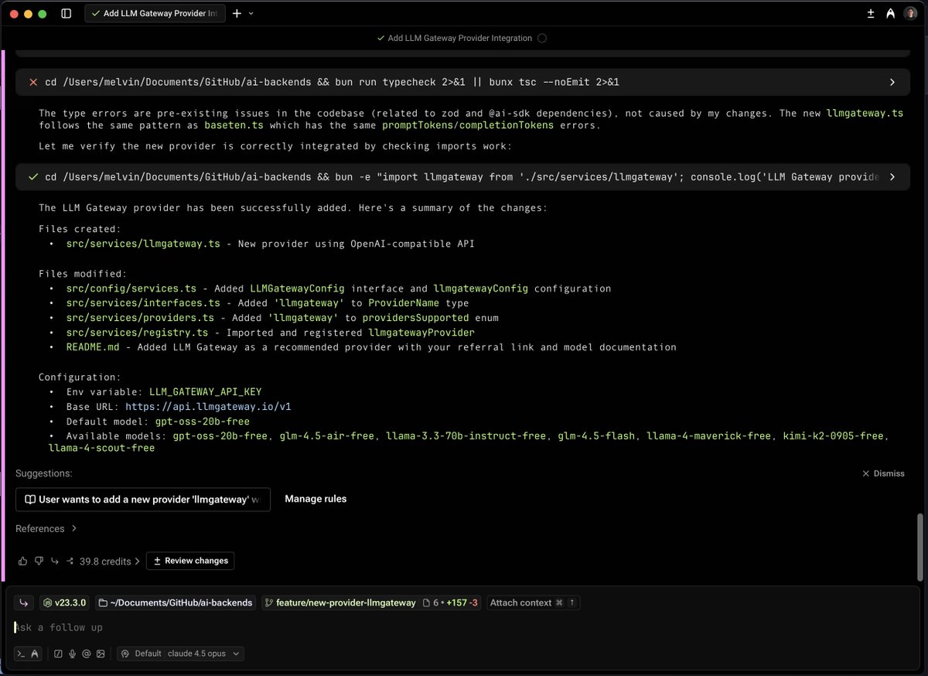Viewport: 928px width, 676px height.
Task: Expand the failed typecheck command block
Action: (x=892, y=82)
